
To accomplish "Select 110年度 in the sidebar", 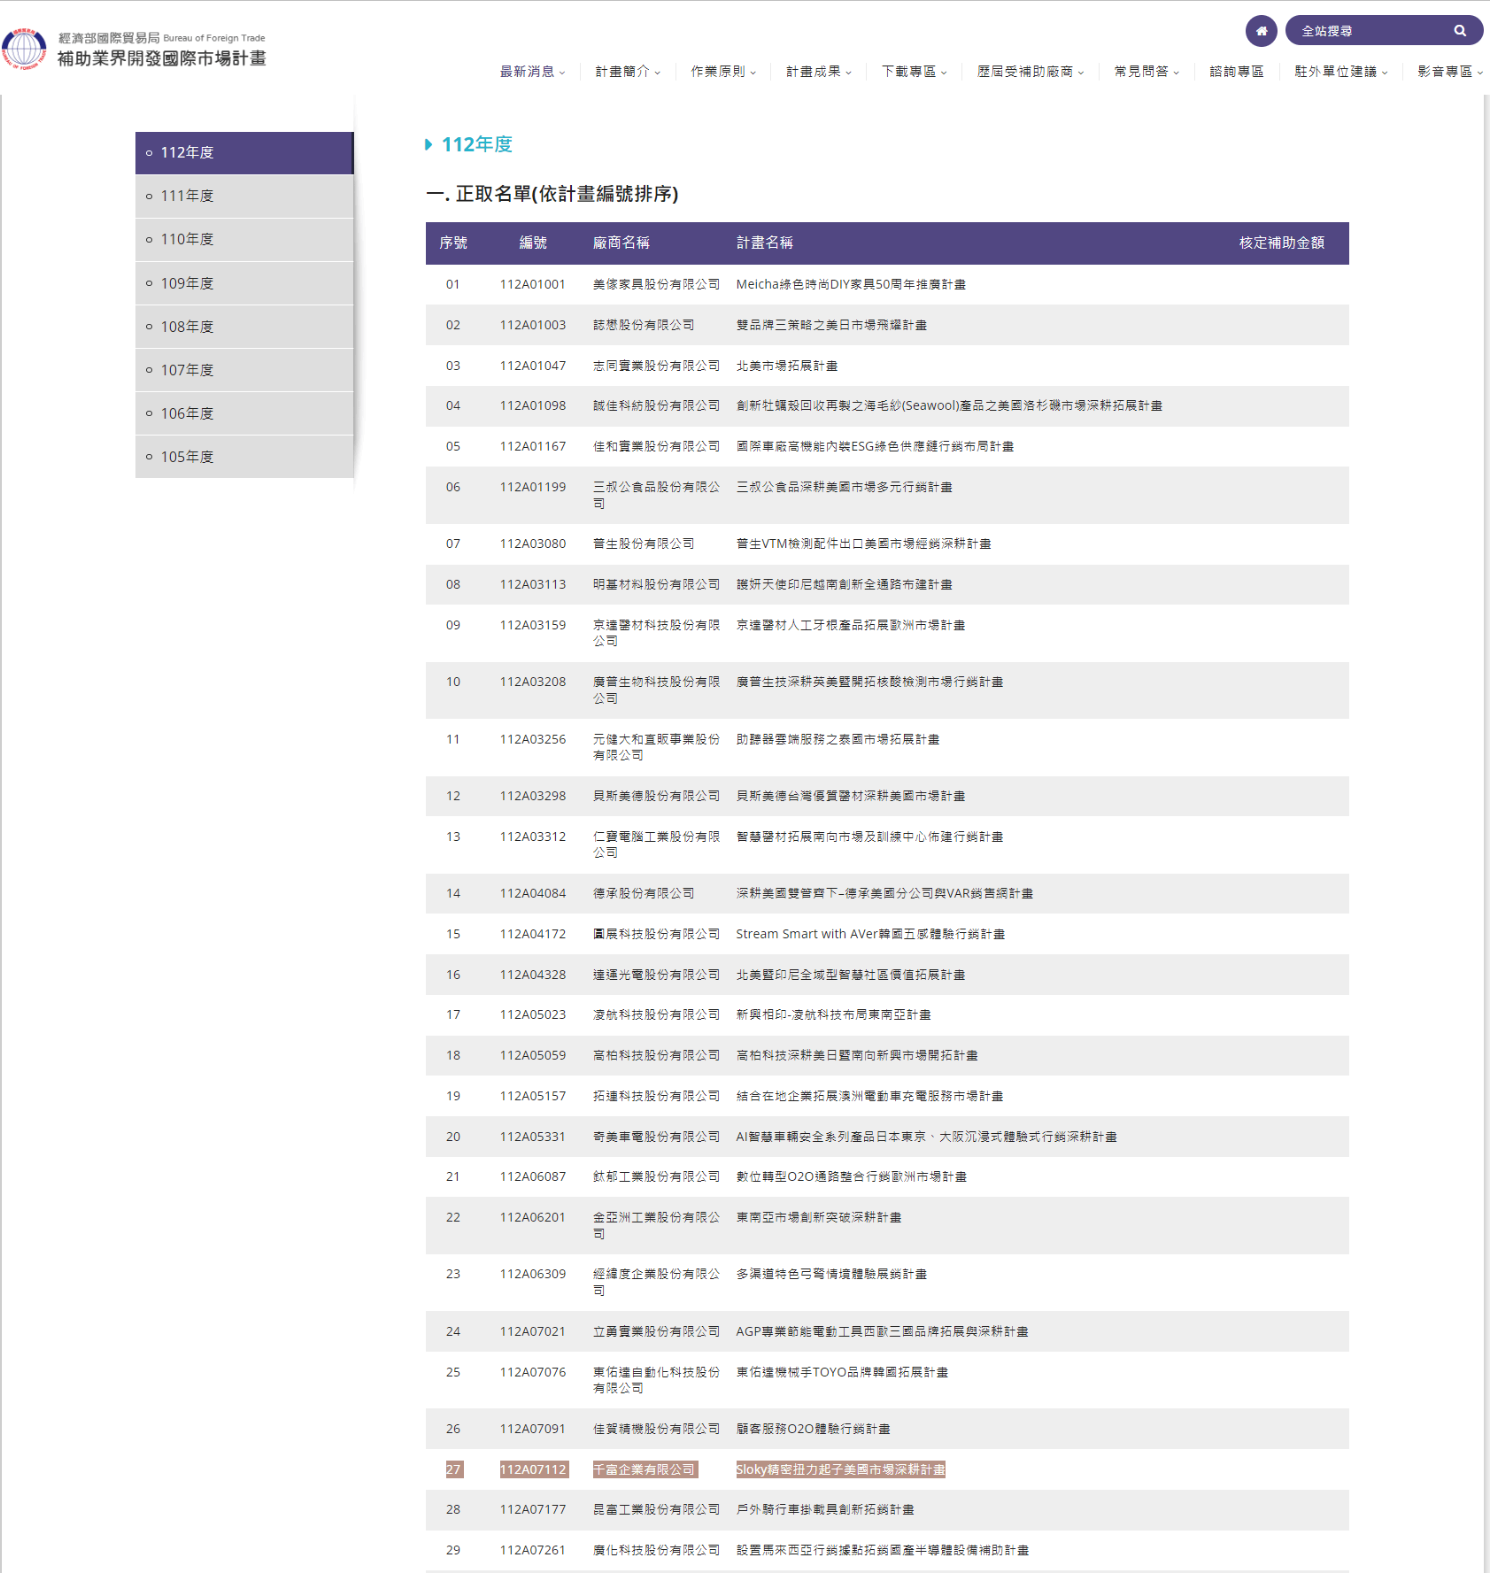I will coord(244,240).
